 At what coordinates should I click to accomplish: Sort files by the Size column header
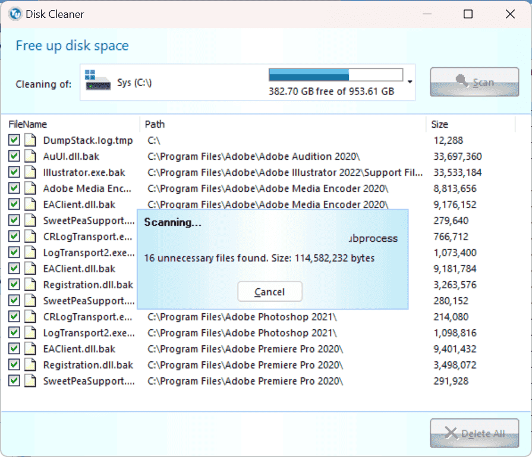pos(439,124)
